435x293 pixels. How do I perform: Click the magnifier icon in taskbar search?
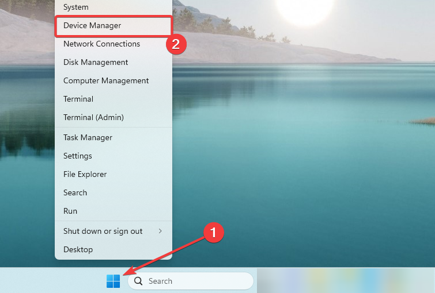click(x=138, y=281)
